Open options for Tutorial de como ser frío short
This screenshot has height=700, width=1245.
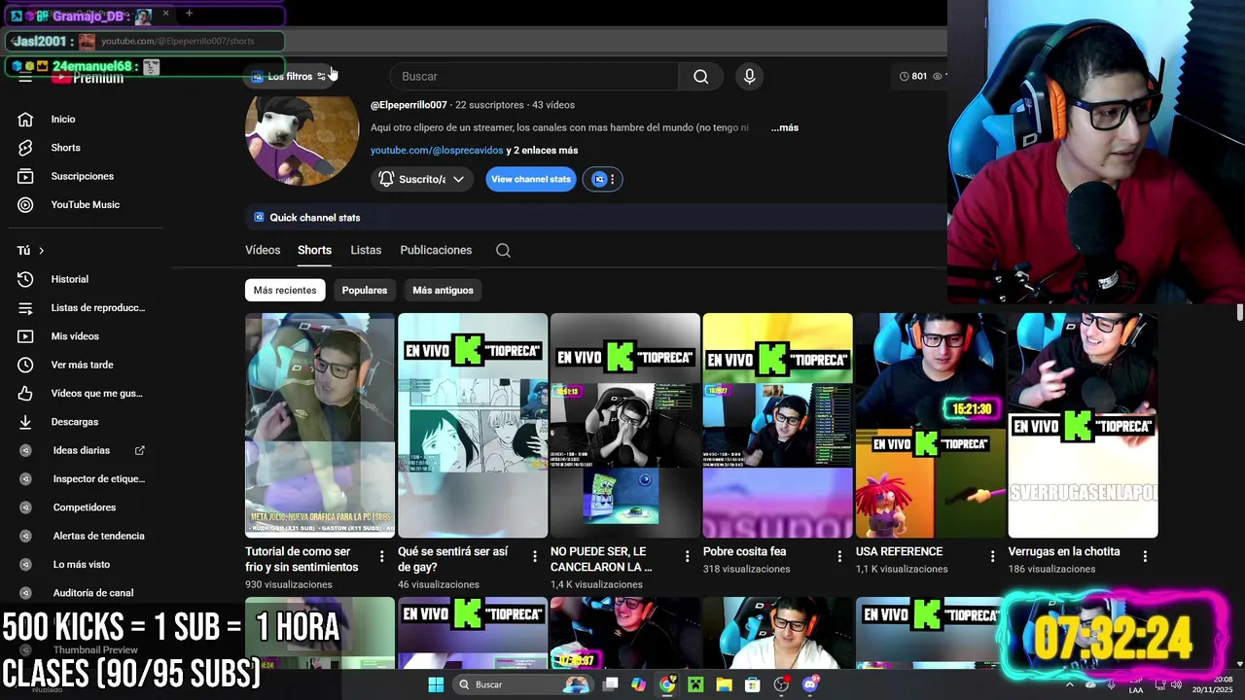coord(381,556)
